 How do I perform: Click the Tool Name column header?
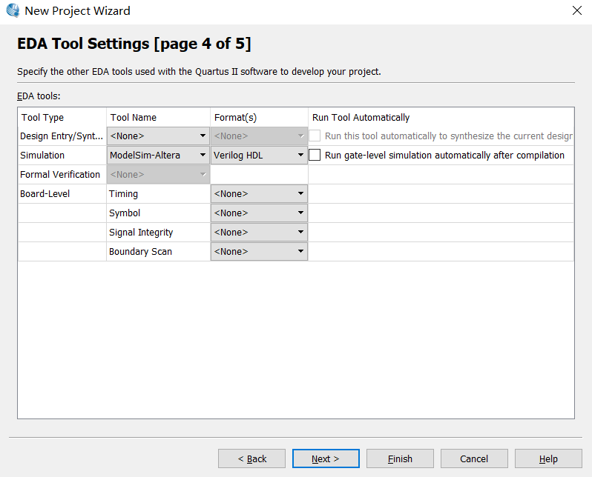click(x=134, y=118)
